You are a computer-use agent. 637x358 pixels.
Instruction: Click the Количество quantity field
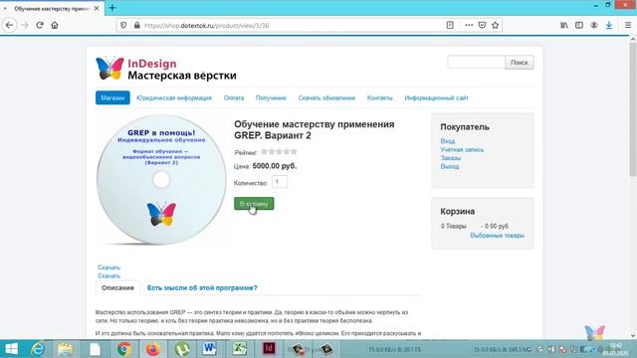[x=280, y=182]
